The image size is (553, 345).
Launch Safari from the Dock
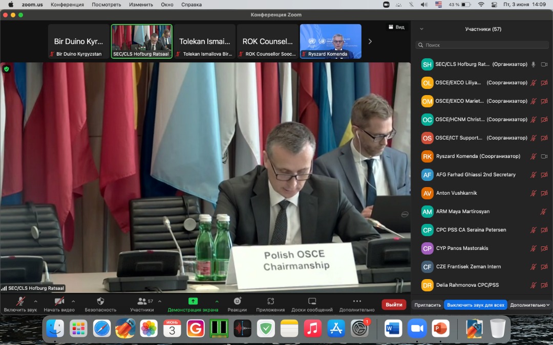pyautogui.click(x=102, y=329)
